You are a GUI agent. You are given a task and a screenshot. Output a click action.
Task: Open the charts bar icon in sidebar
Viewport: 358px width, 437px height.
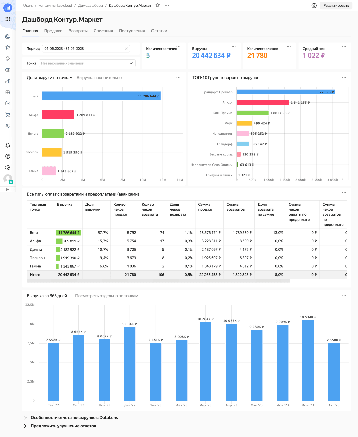click(x=8, y=81)
